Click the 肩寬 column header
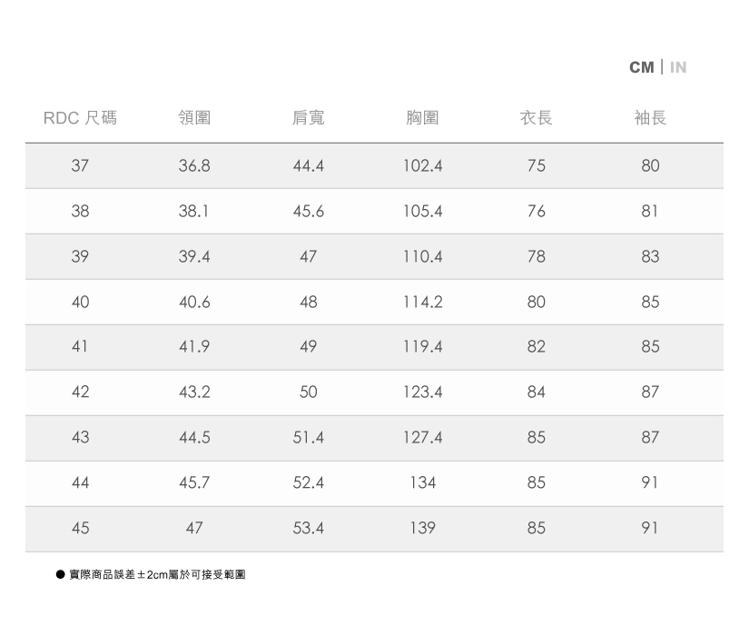The height and width of the screenshot is (636, 749). [308, 118]
